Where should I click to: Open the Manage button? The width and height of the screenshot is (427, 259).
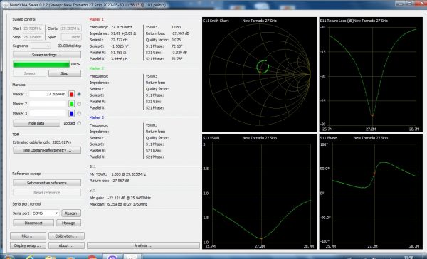coord(68,223)
